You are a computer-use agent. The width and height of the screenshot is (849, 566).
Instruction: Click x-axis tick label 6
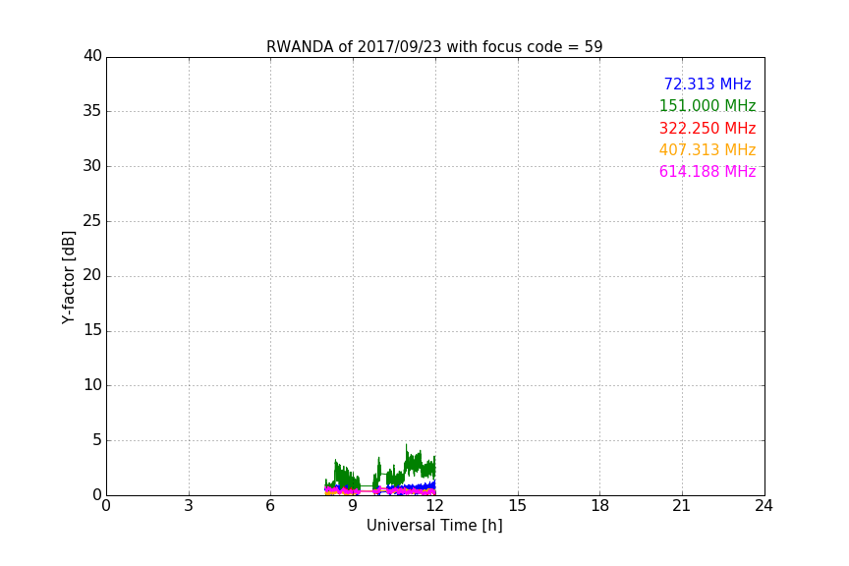pos(270,506)
